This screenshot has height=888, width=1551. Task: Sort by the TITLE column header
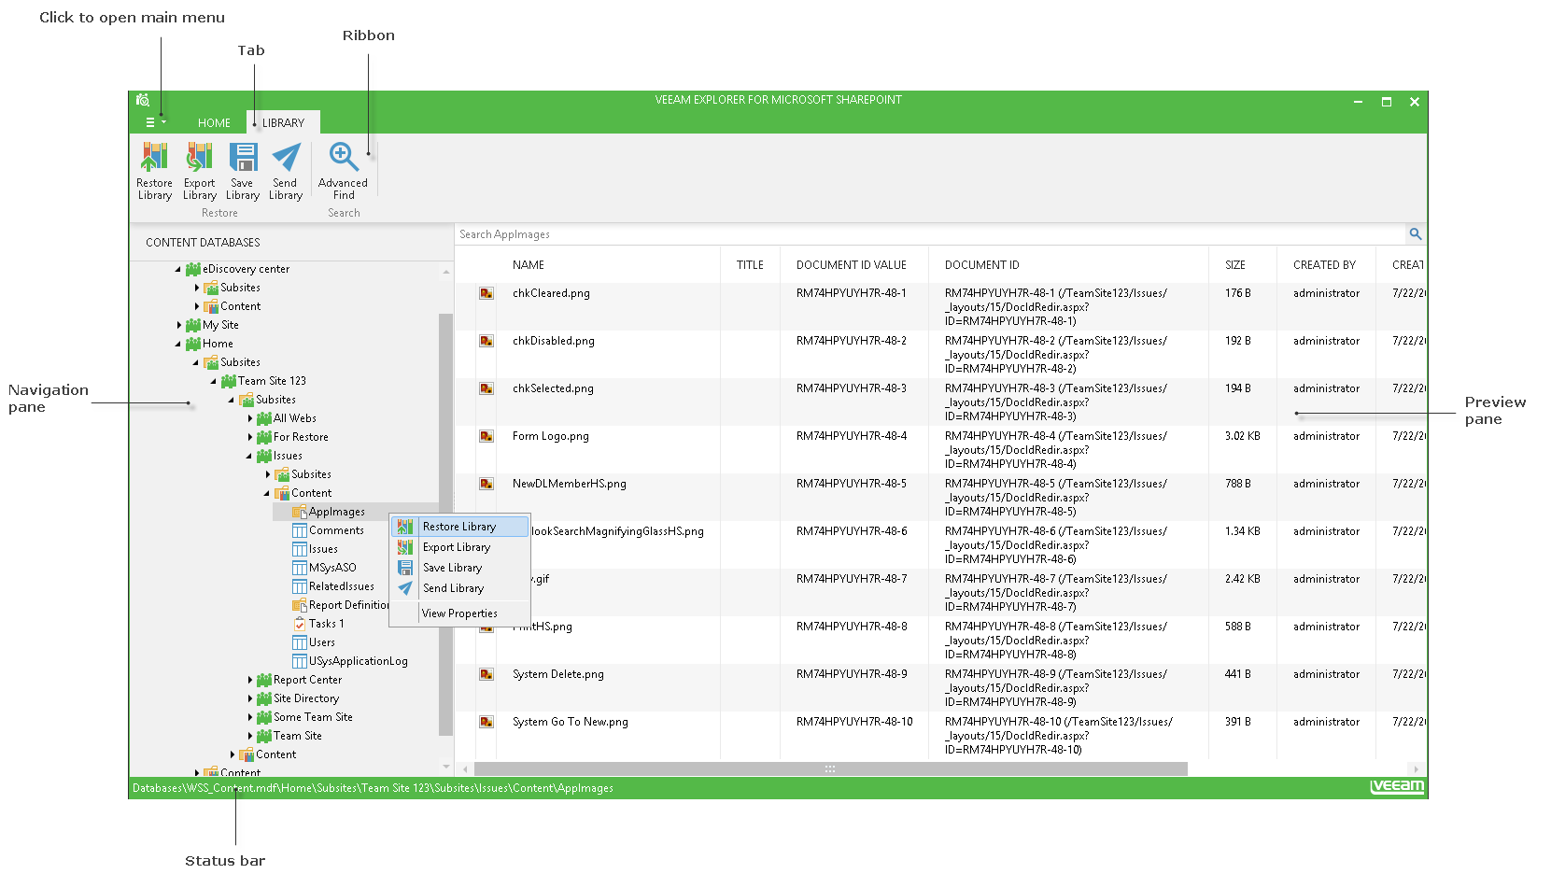coord(750,265)
